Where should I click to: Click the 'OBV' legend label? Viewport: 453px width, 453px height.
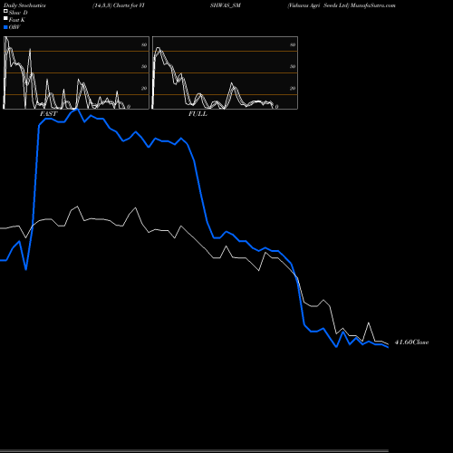click(14, 27)
